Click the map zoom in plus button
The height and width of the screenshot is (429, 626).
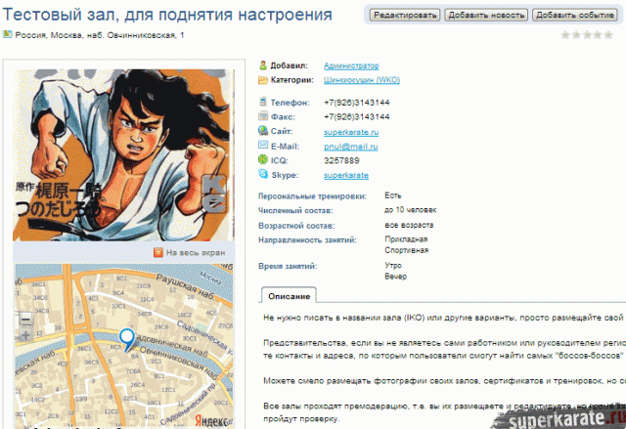pos(26,336)
